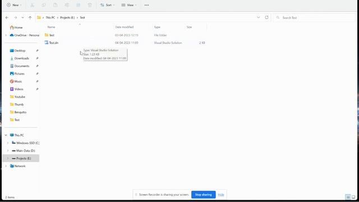Click into the Search Test field
This screenshot has height=202, width=359.
(x=314, y=17)
